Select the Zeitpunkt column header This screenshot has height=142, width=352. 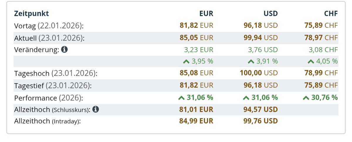[x=31, y=13]
